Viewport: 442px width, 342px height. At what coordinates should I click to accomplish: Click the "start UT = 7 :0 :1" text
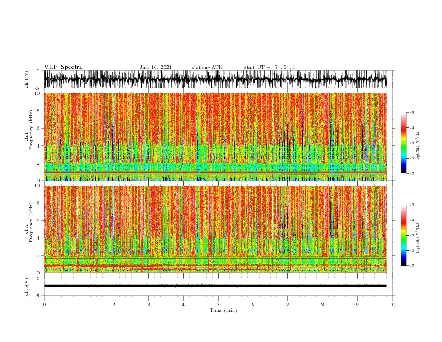click(270, 67)
